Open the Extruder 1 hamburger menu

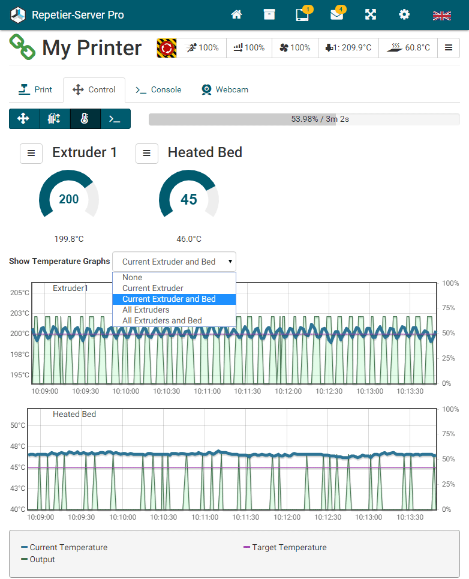click(31, 153)
